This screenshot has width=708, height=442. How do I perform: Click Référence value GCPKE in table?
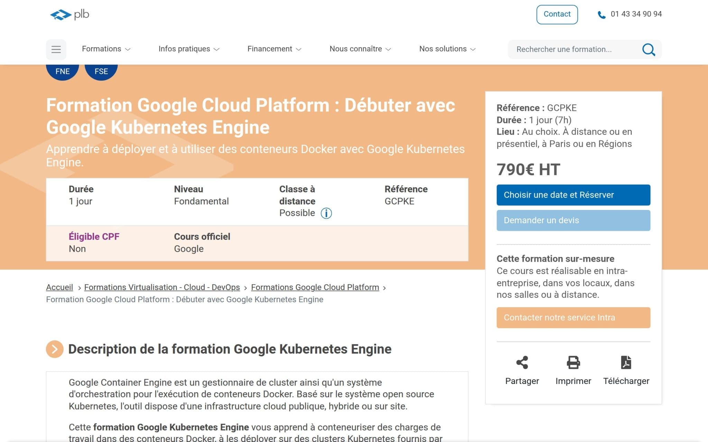399,201
